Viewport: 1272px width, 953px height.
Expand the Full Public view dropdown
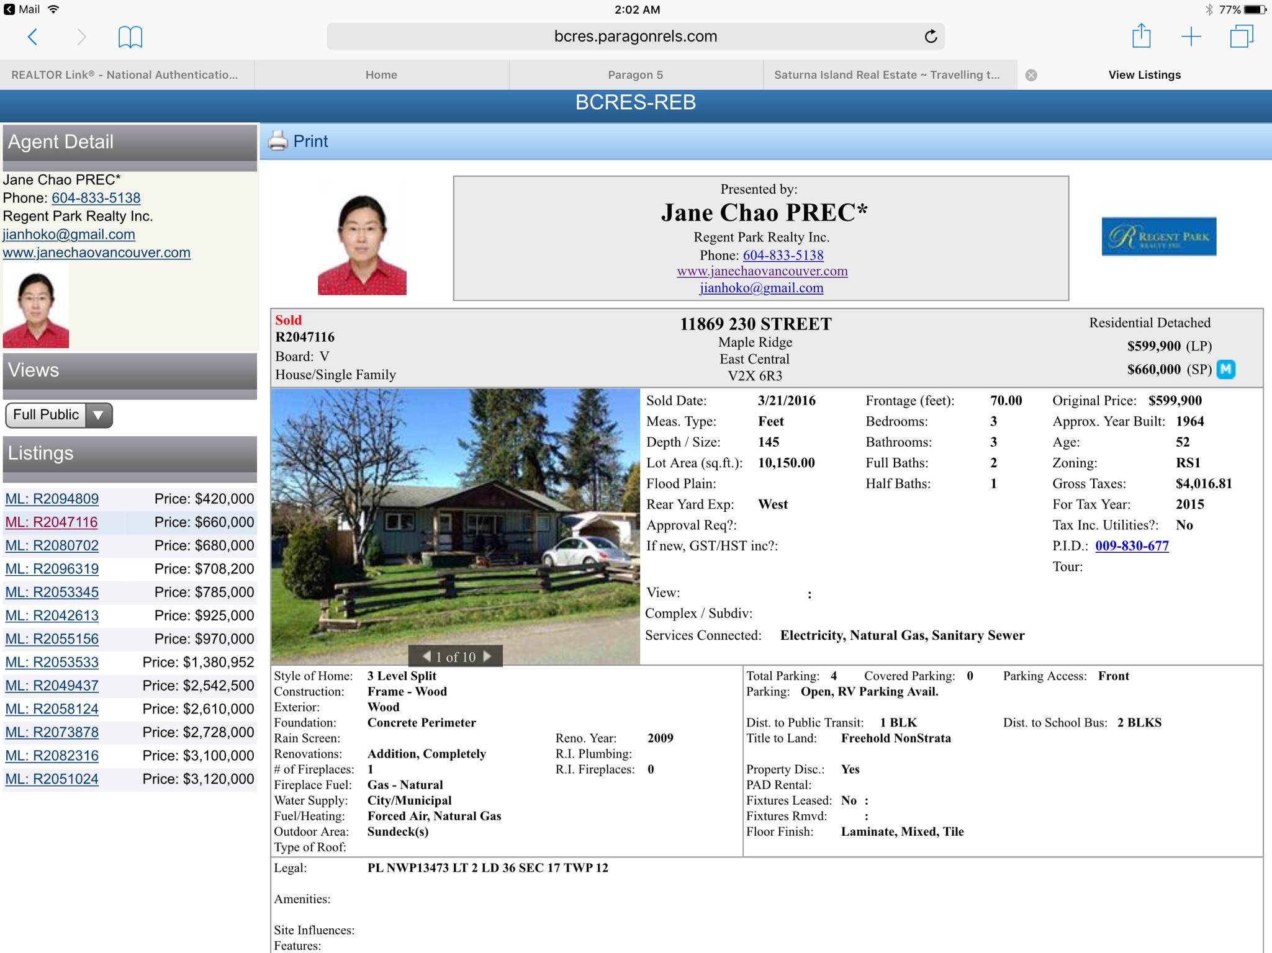pos(97,415)
